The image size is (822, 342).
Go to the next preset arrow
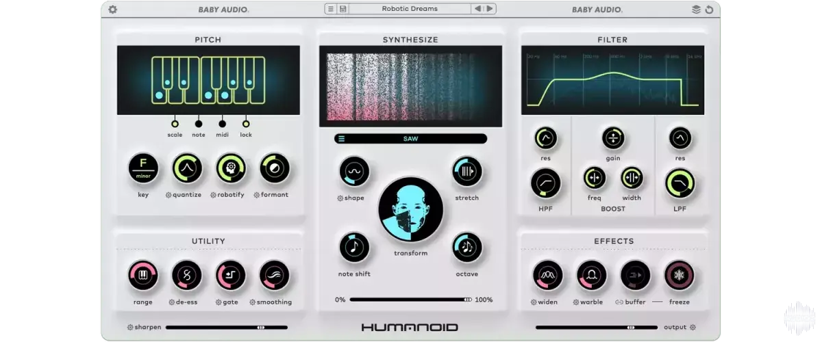point(490,9)
